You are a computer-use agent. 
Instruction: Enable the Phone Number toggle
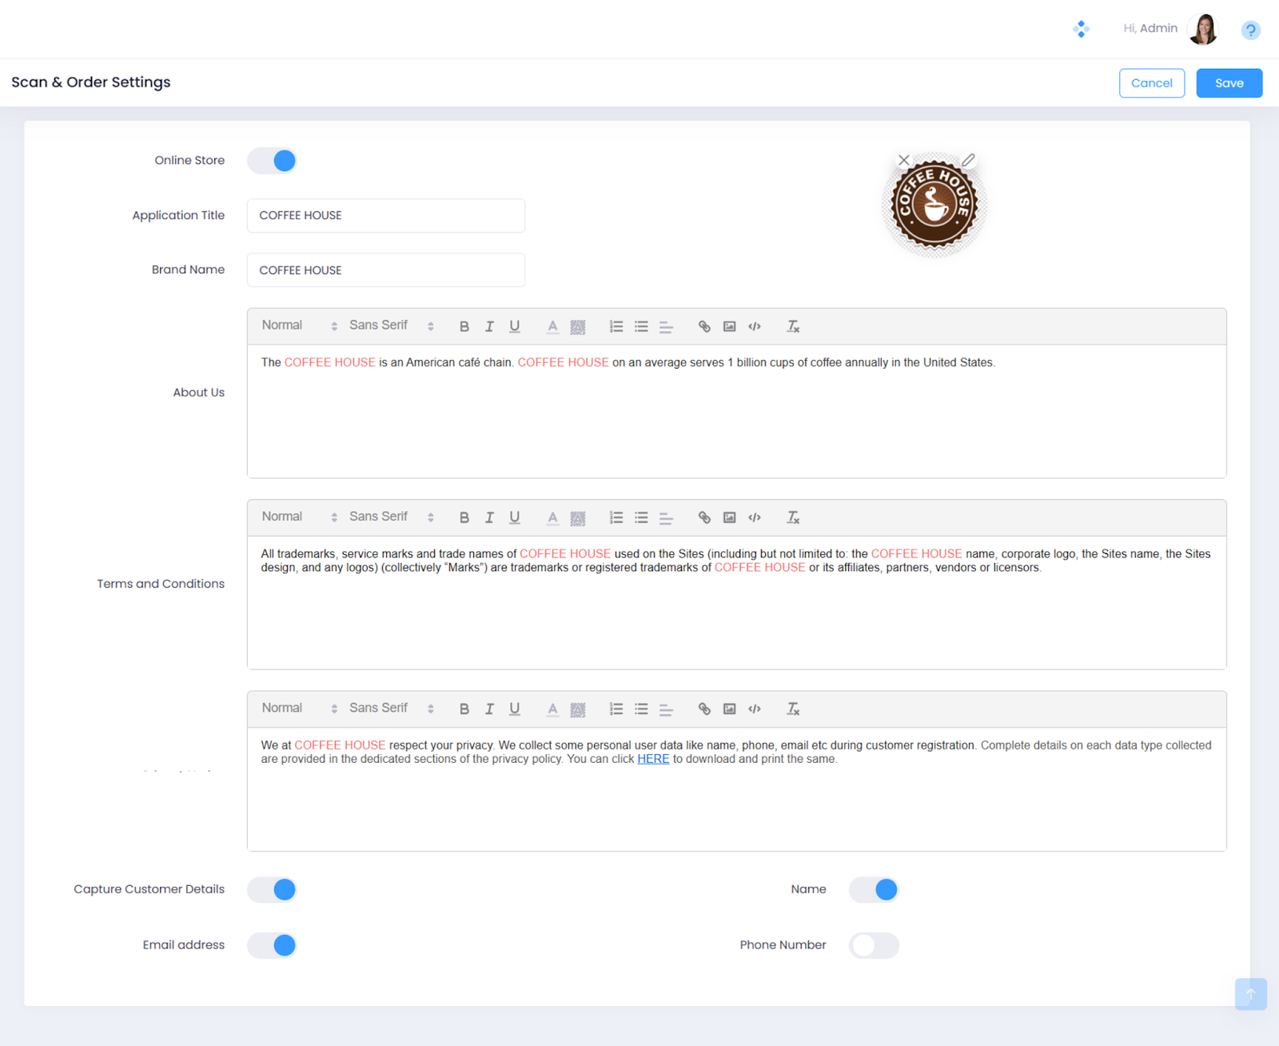(x=874, y=945)
